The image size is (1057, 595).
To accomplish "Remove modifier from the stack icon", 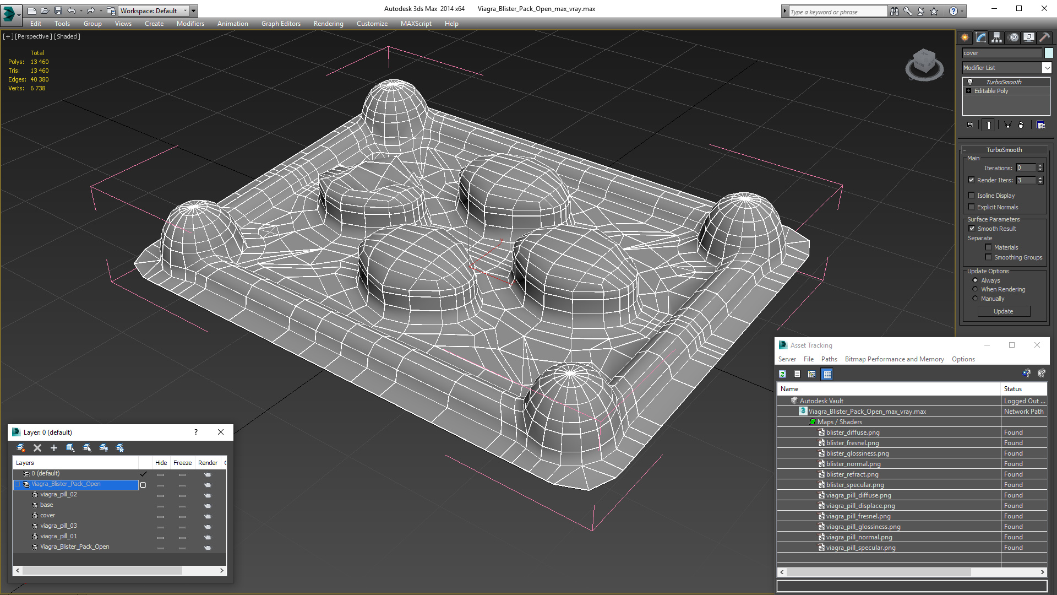I will [1021, 125].
